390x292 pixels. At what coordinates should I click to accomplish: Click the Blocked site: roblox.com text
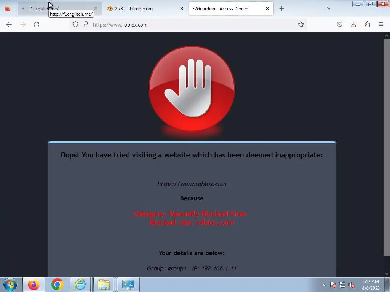(x=192, y=222)
